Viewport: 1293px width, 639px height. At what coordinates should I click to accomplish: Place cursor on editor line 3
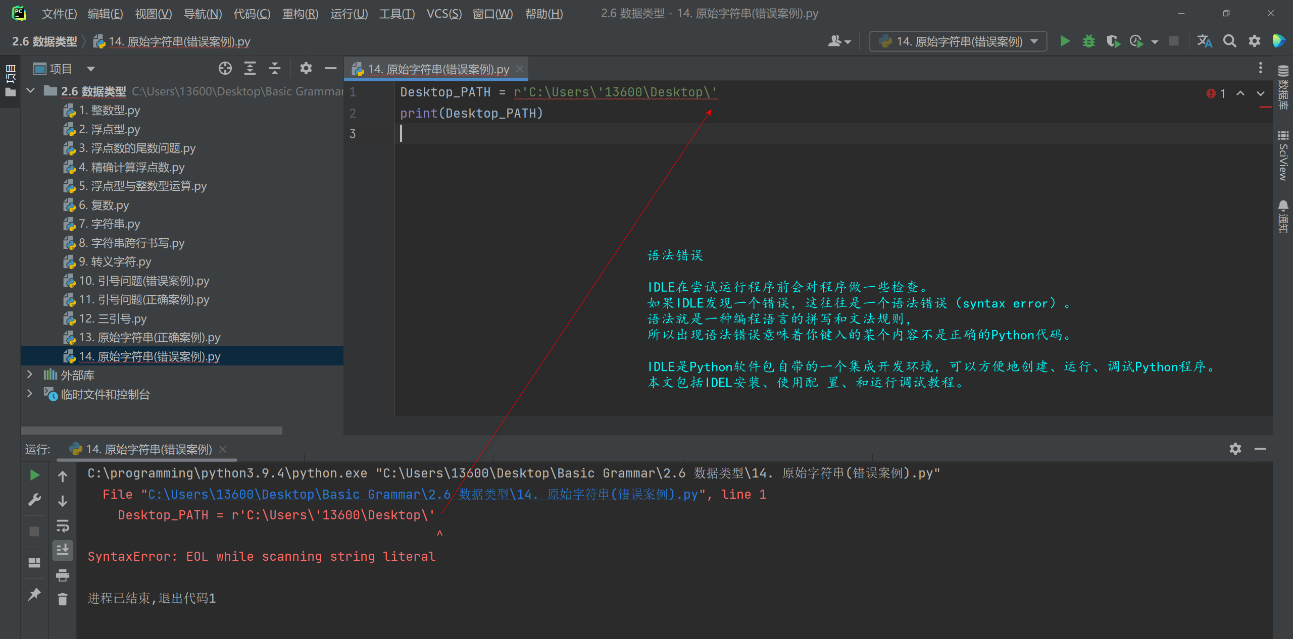833,134
